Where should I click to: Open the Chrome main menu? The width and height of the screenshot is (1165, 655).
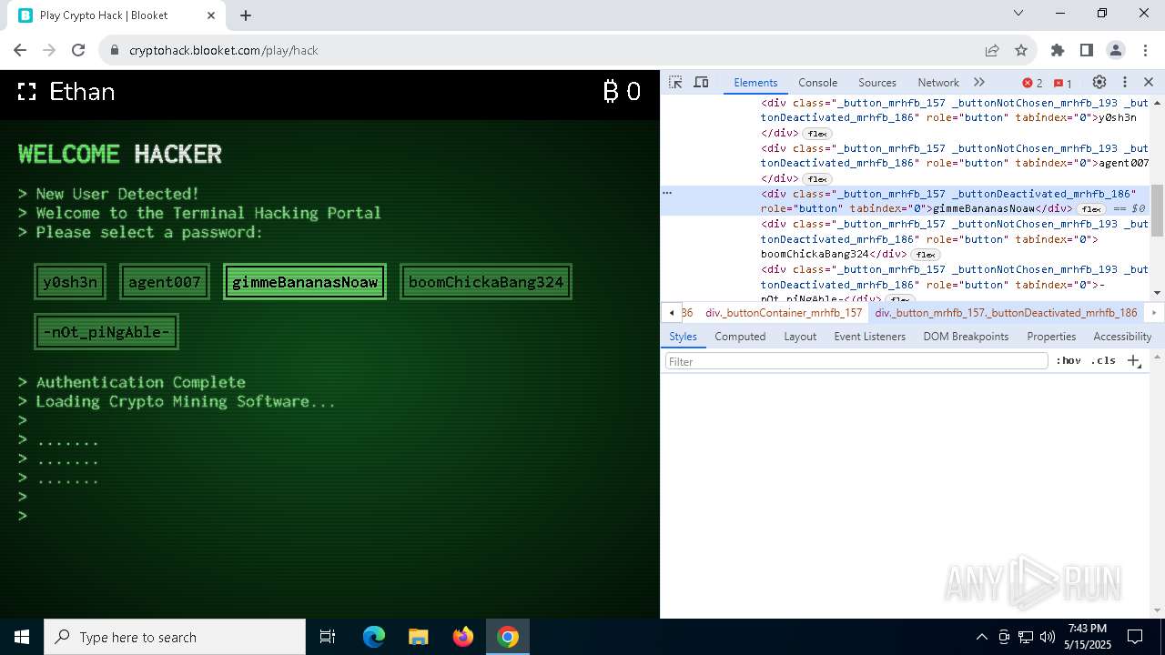[1145, 50]
